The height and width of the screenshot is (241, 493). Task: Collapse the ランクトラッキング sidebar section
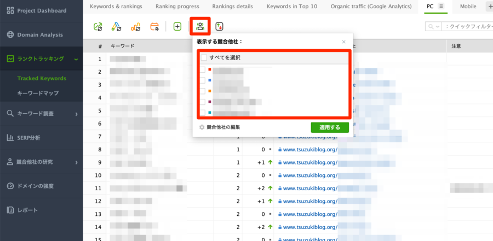coord(76,59)
